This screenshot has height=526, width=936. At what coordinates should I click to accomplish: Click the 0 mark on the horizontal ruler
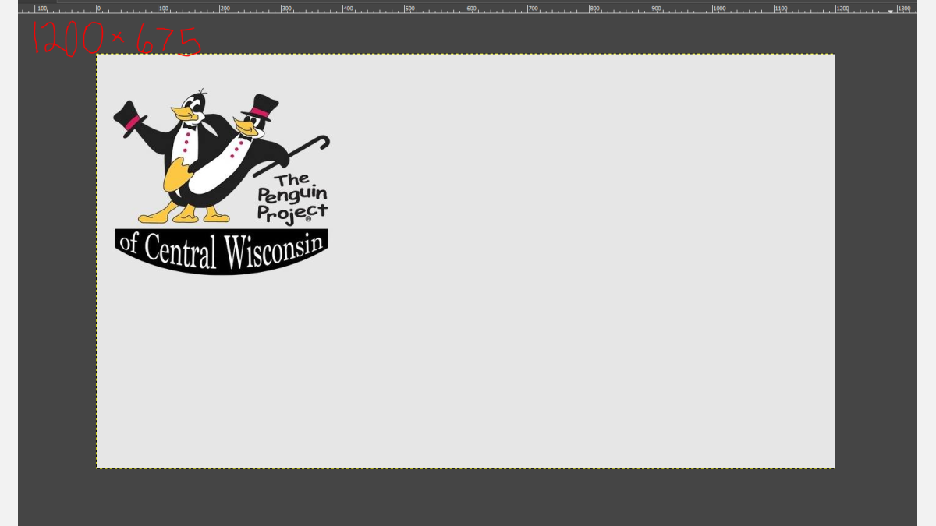coord(98,9)
